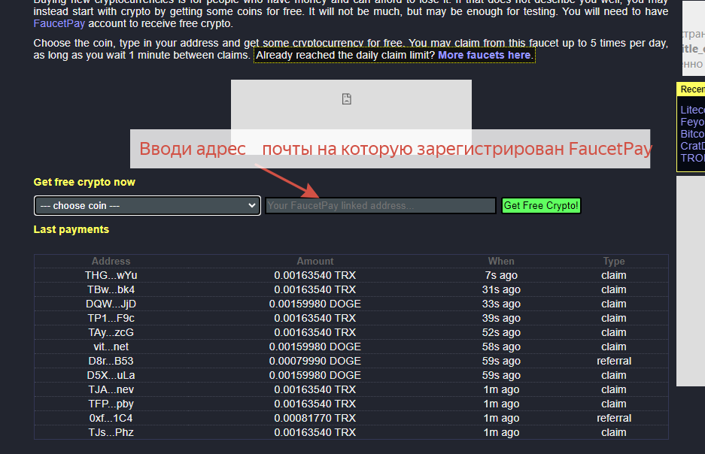Click amount 0.00081770 TRX

pos(315,418)
